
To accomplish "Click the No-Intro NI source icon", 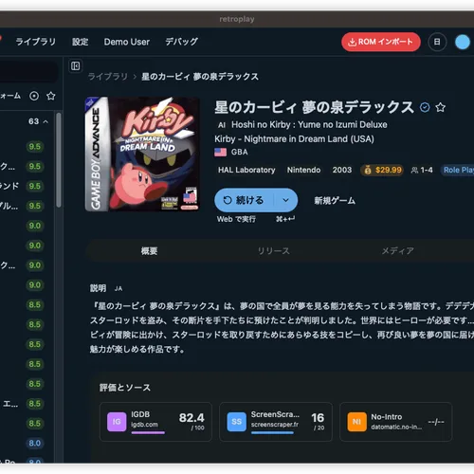I will click(356, 422).
